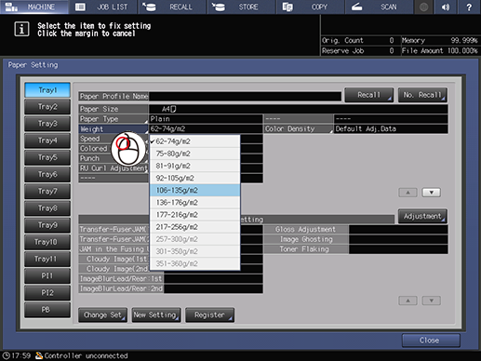Open the SCAN tab

tap(380, 7)
